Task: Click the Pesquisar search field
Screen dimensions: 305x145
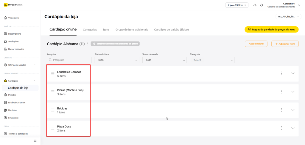Action: click(69, 60)
